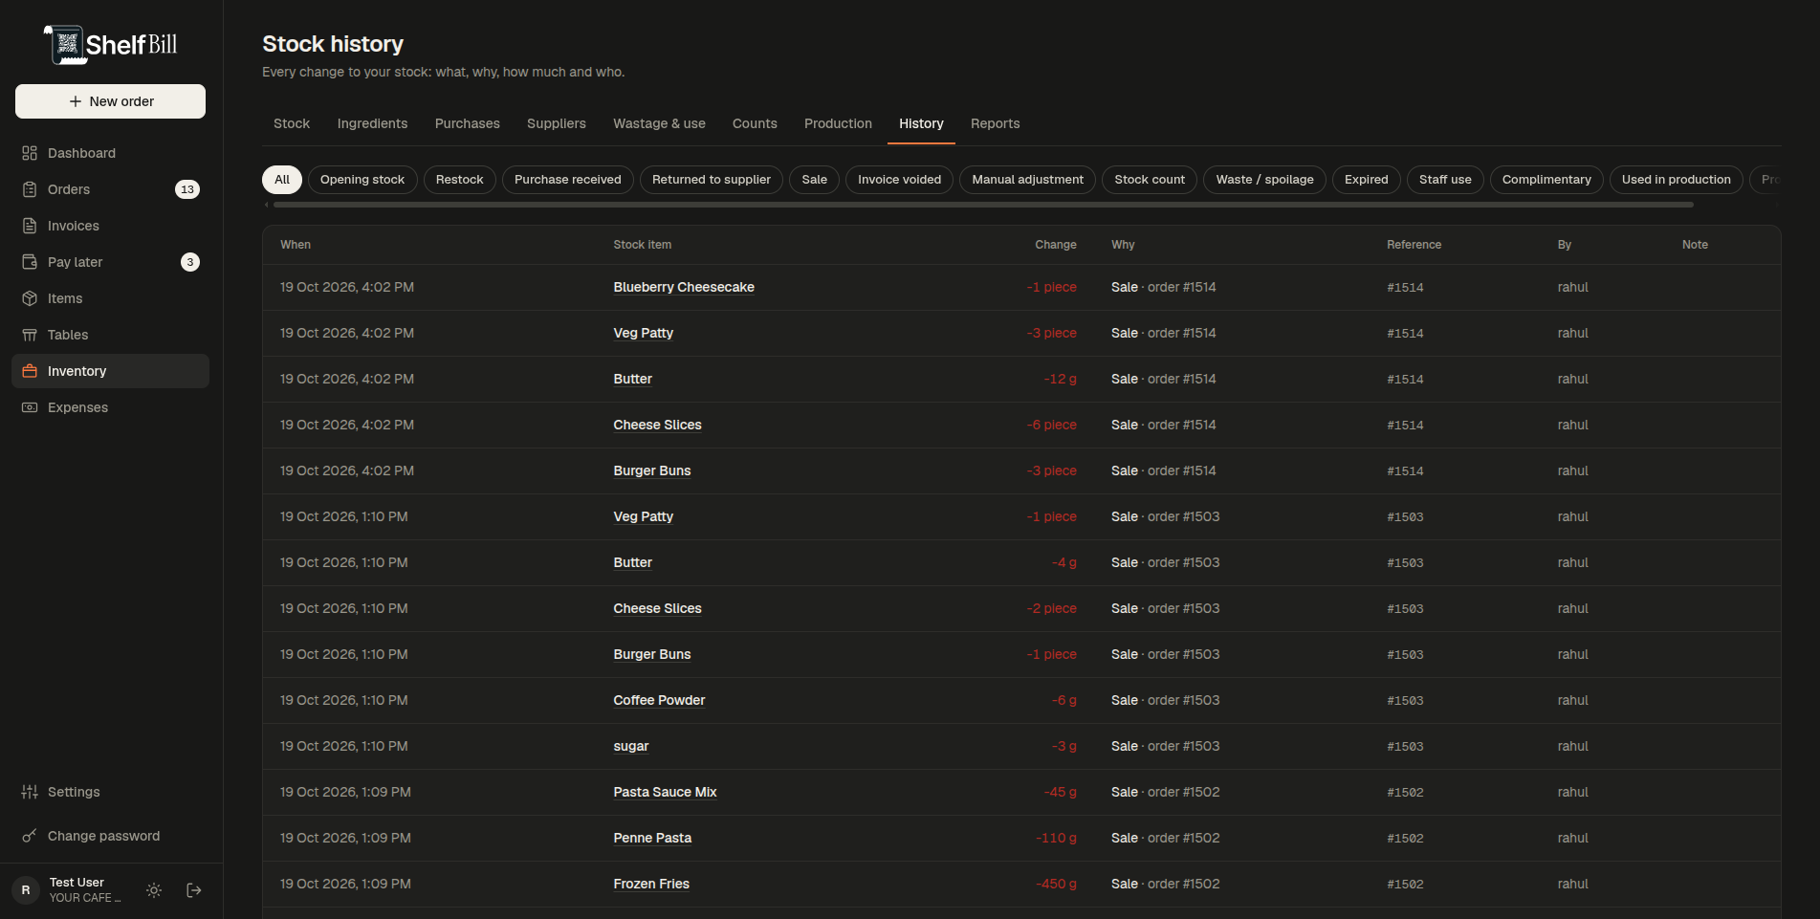Click the Inventory icon in sidebar
Viewport: 1820px width, 919px height.
pyautogui.click(x=30, y=371)
